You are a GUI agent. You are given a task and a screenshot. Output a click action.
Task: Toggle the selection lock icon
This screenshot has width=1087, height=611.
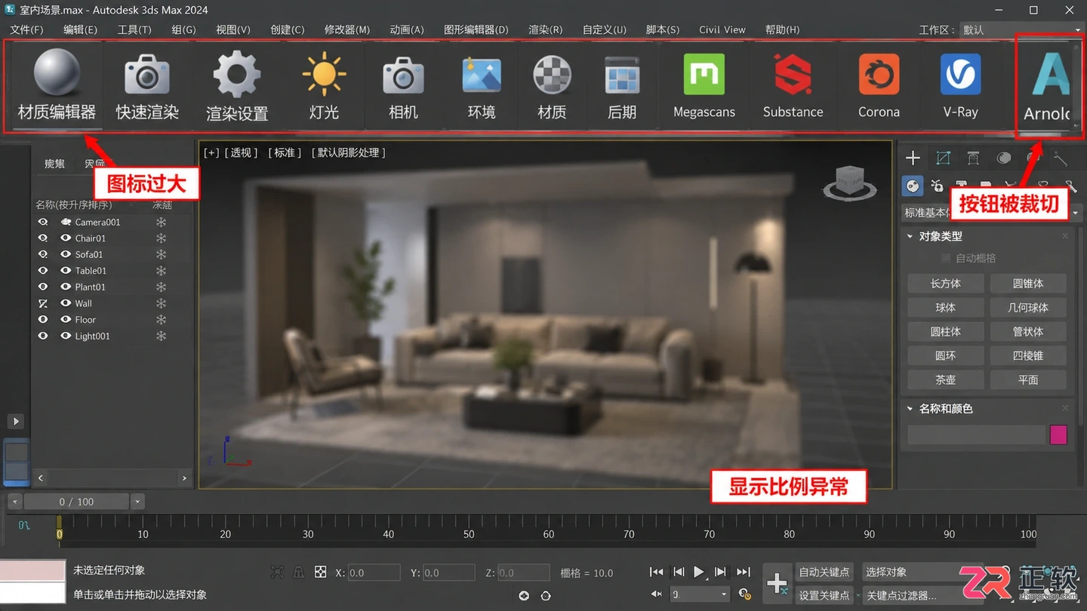coord(298,573)
